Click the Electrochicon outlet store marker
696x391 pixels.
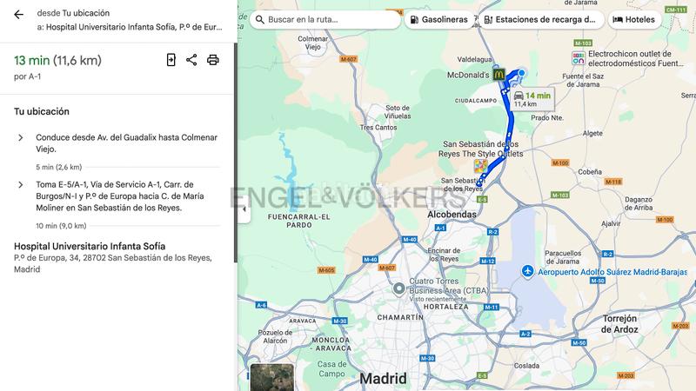579,58
